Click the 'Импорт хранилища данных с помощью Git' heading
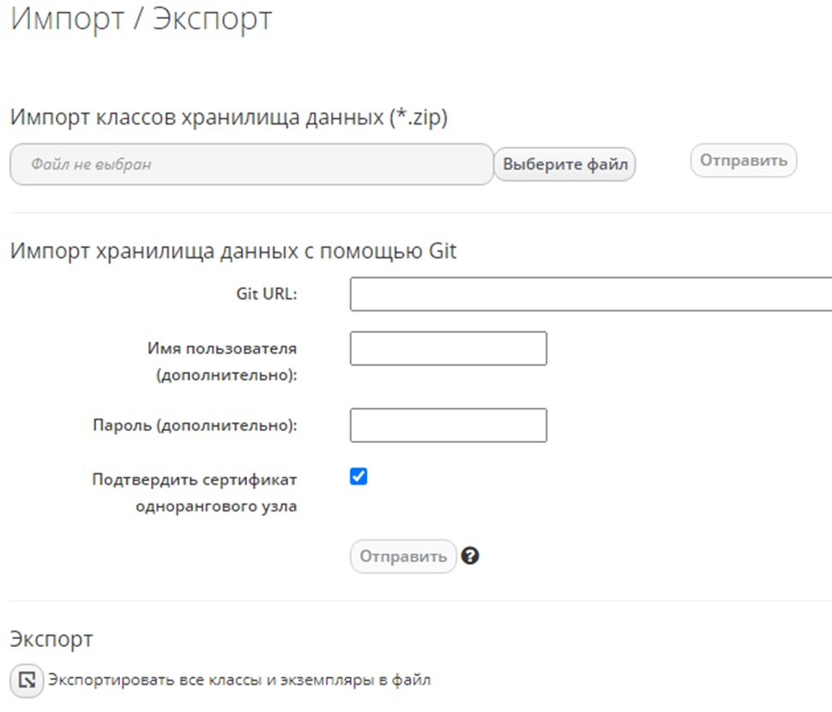The image size is (832, 712). [233, 250]
